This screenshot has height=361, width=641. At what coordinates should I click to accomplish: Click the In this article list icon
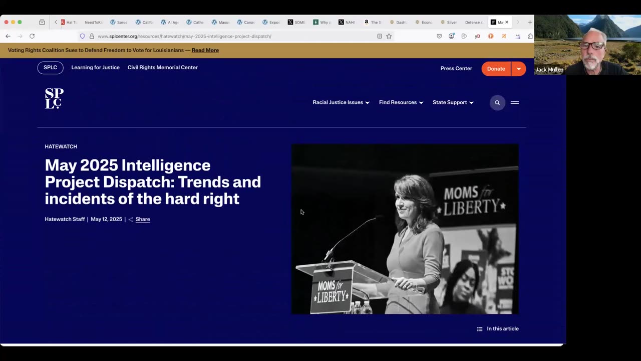click(480, 329)
